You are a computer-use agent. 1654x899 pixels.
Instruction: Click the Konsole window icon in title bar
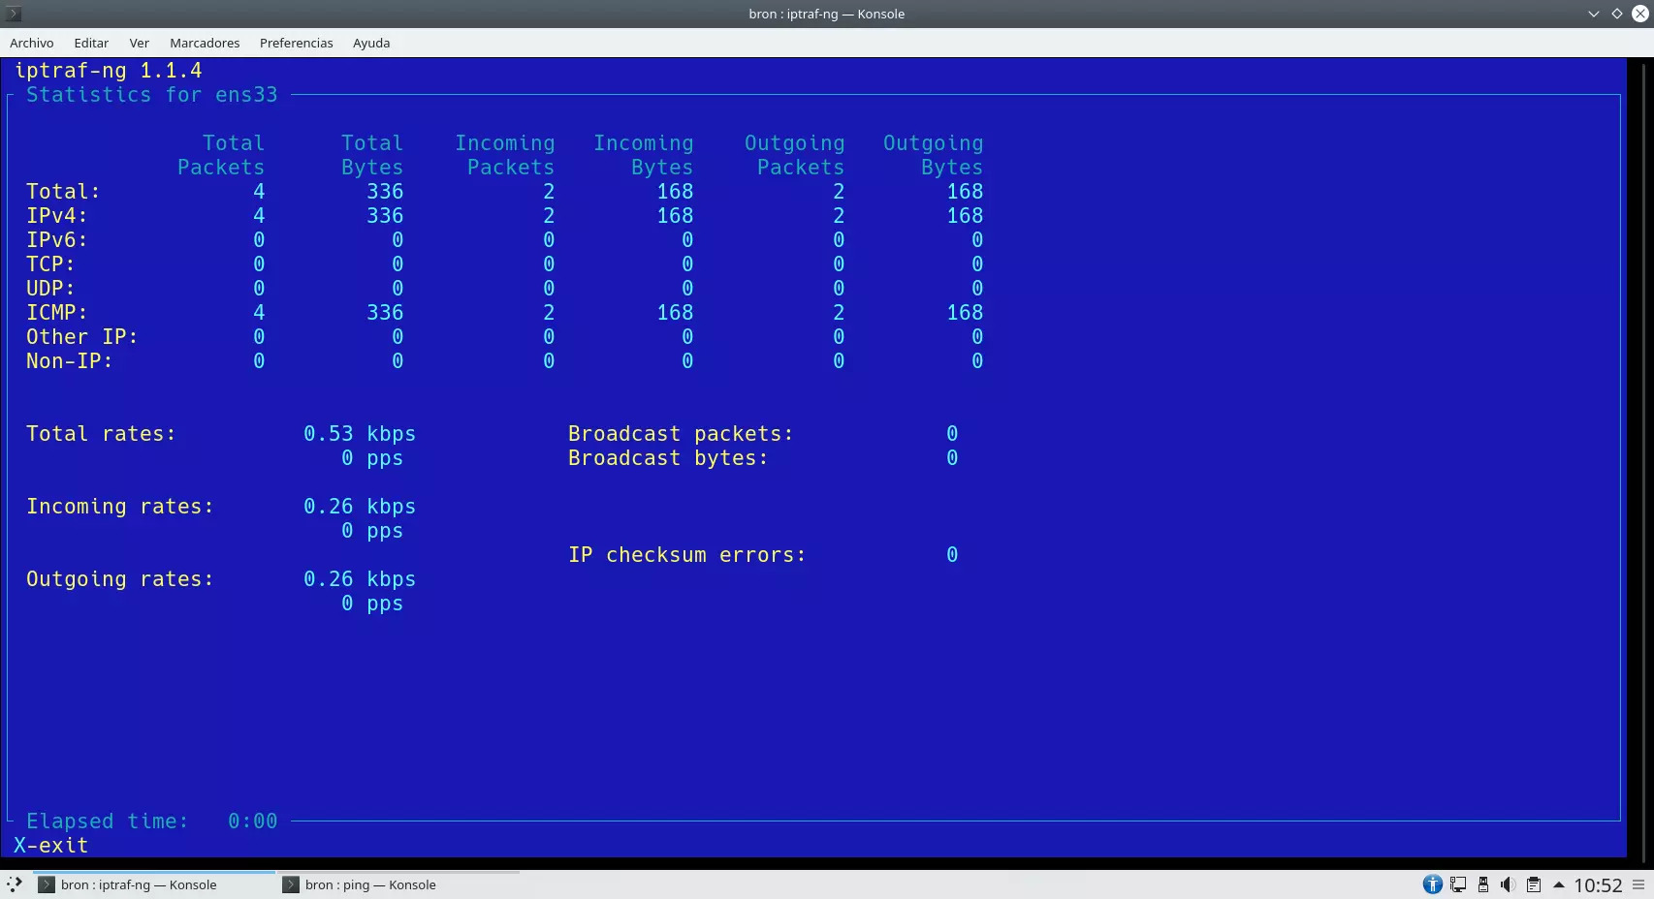coord(14,14)
